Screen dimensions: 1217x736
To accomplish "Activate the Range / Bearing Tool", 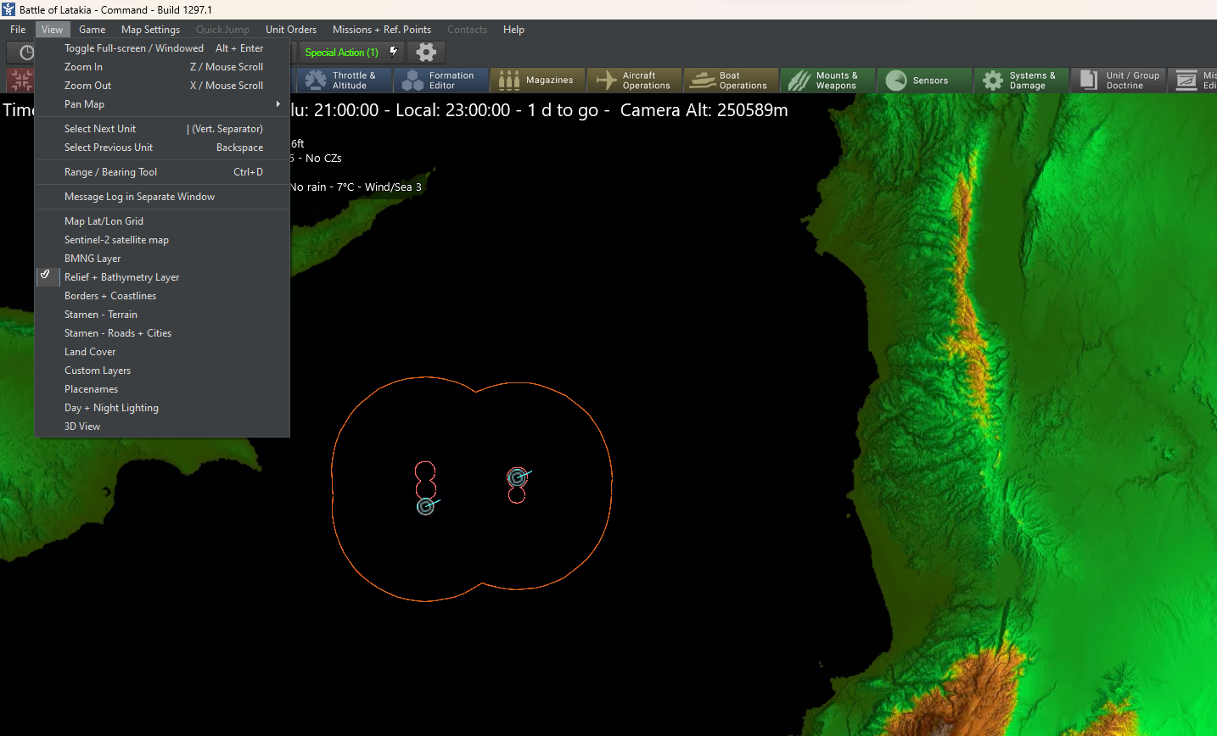I will (x=162, y=172).
